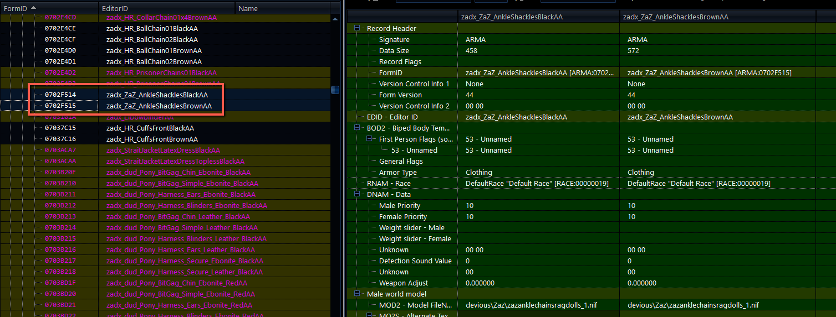Click Data Size value 458
The image size is (836, 317).
pos(471,50)
